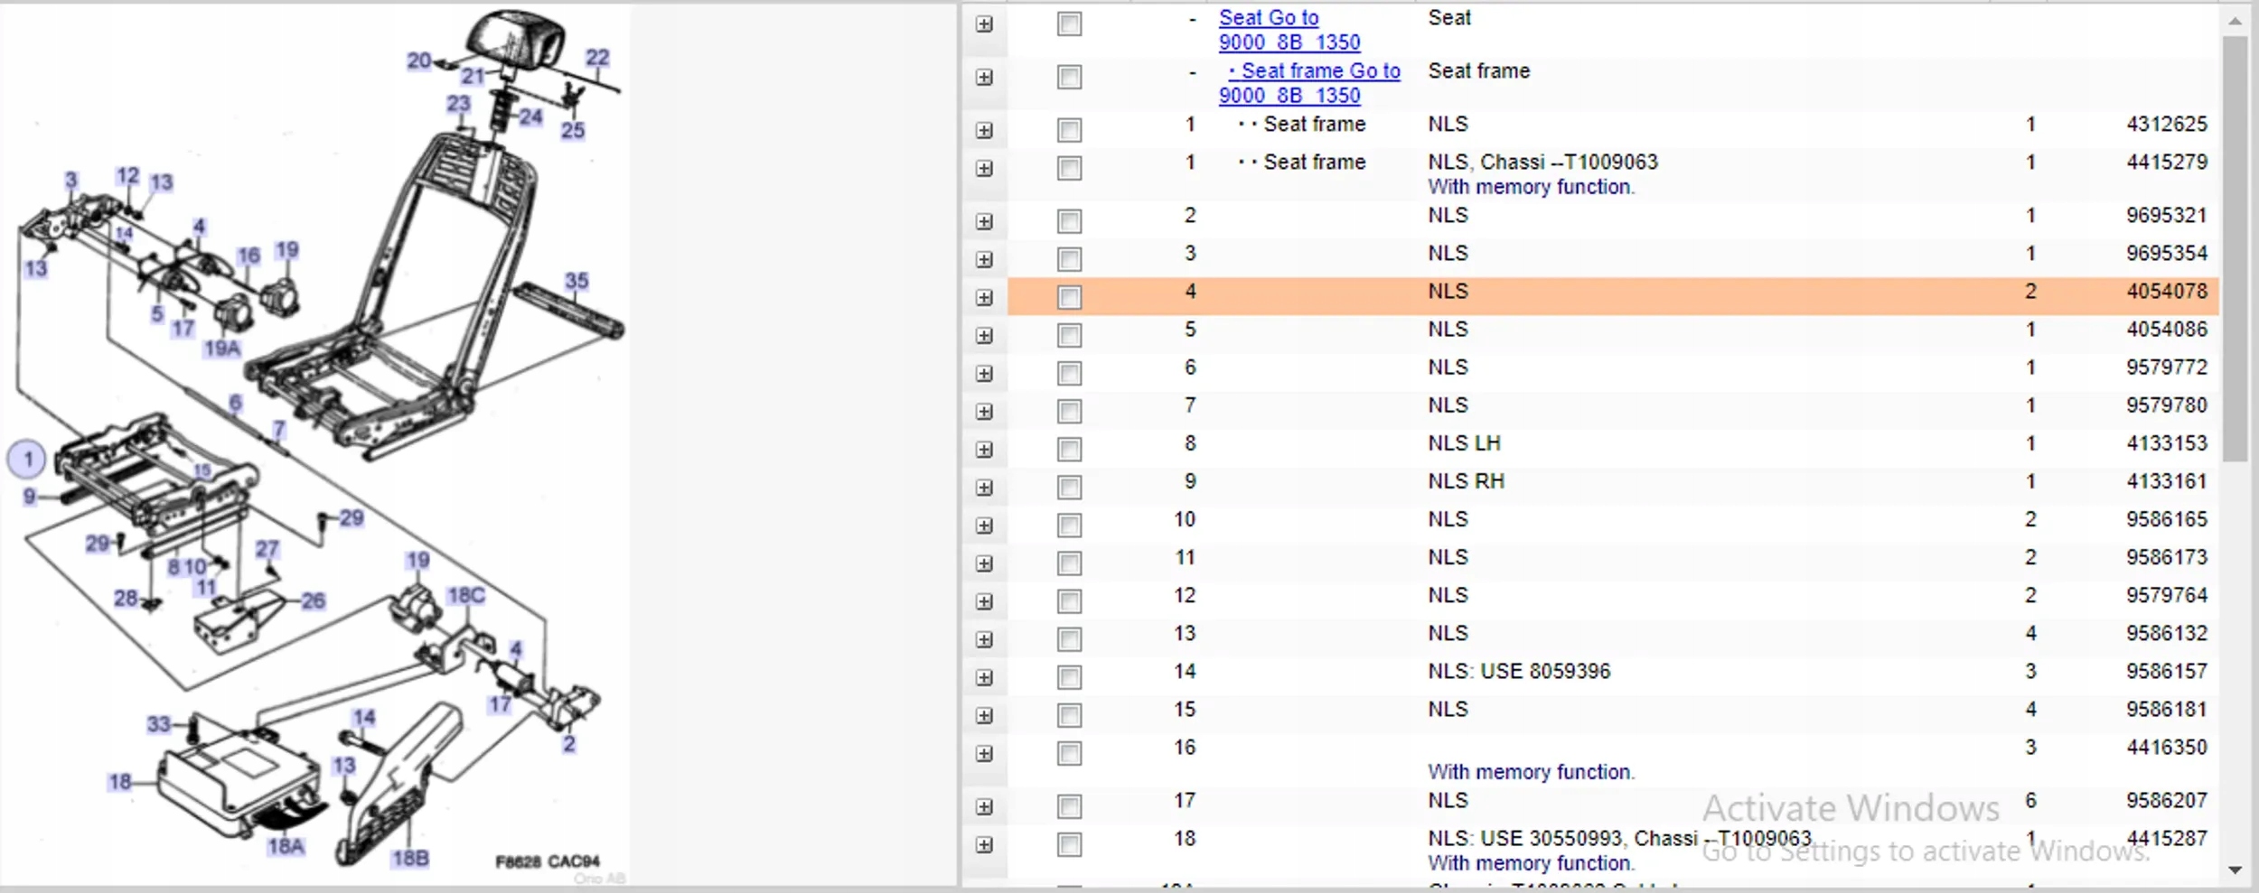Tick the checkbox for part 4312625
The height and width of the screenshot is (893, 2259).
pos(1069,131)
